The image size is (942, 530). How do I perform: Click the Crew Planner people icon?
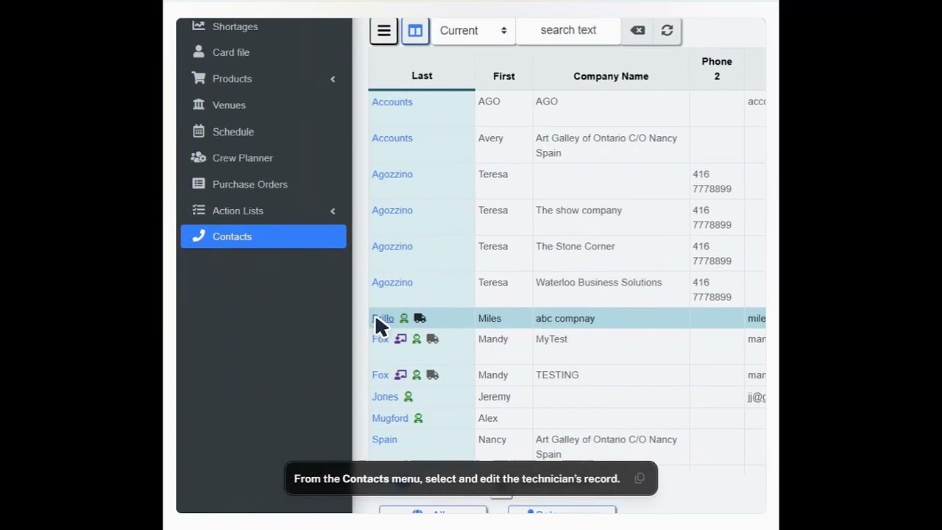click(x=199, y=158)
